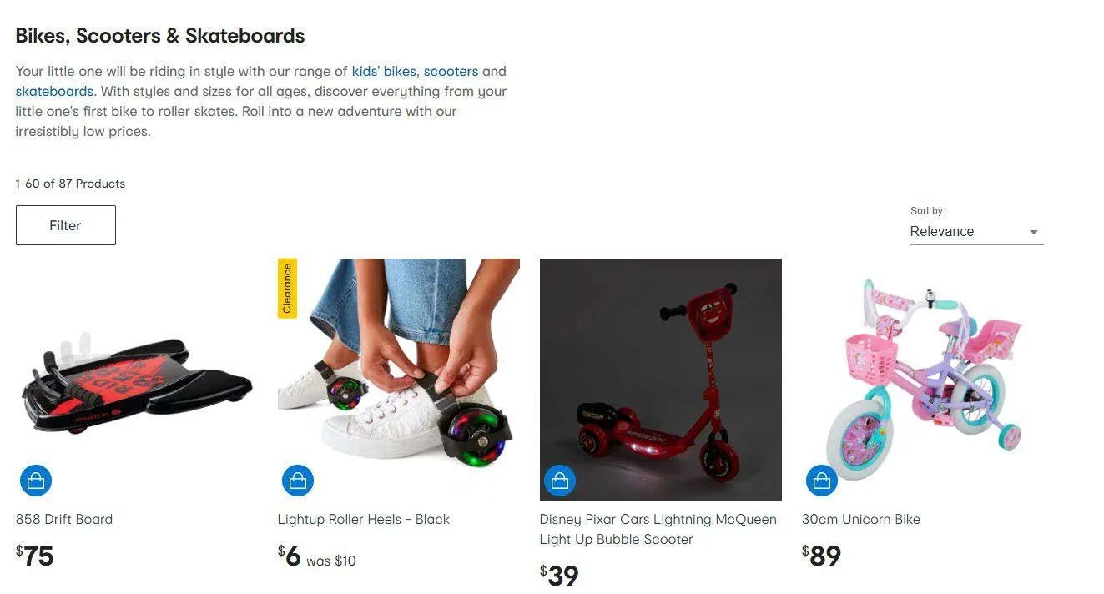
Task: Open the Filter options
Action: pos(65,225)
